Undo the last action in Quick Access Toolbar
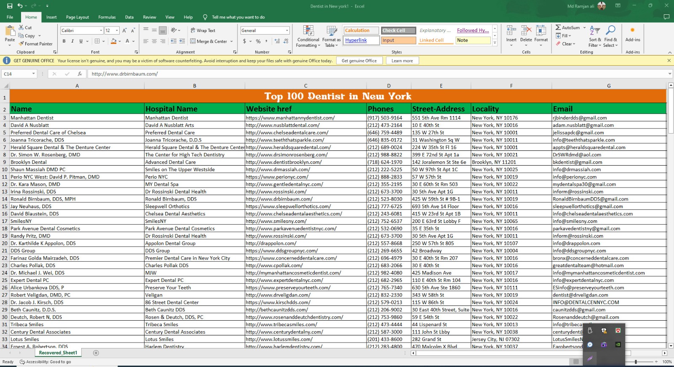Image resolution: width=674 pixels, height=367 pixels. [x=20, y=6]
